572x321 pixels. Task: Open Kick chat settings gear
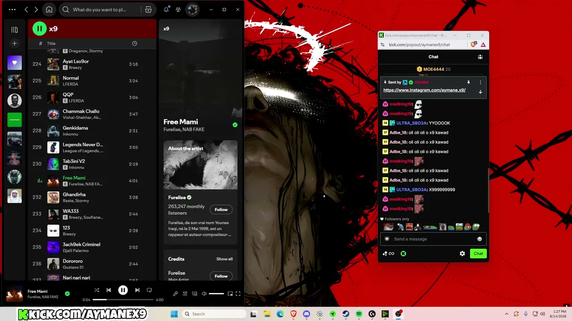coord(462,254)
